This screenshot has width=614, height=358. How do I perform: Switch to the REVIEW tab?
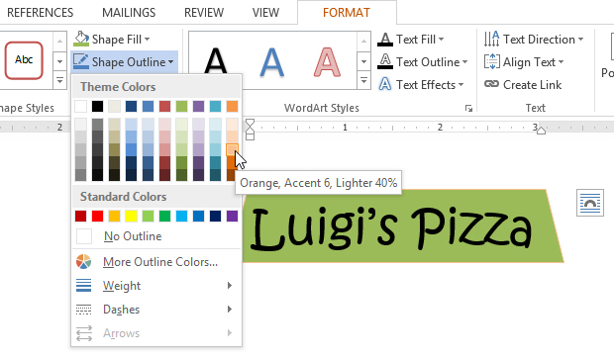pos(204,13)
